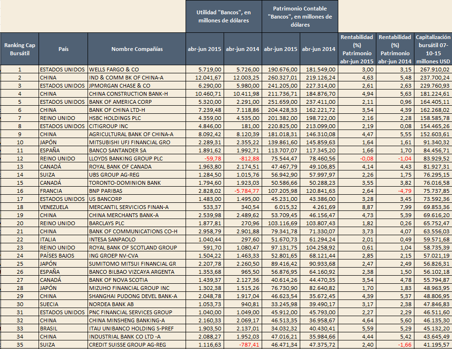Screen dimensions: 452x349
Task: Click "PNC FINANCIAL SERVICES GROUP" cell
Action: [x=137, y=312]
